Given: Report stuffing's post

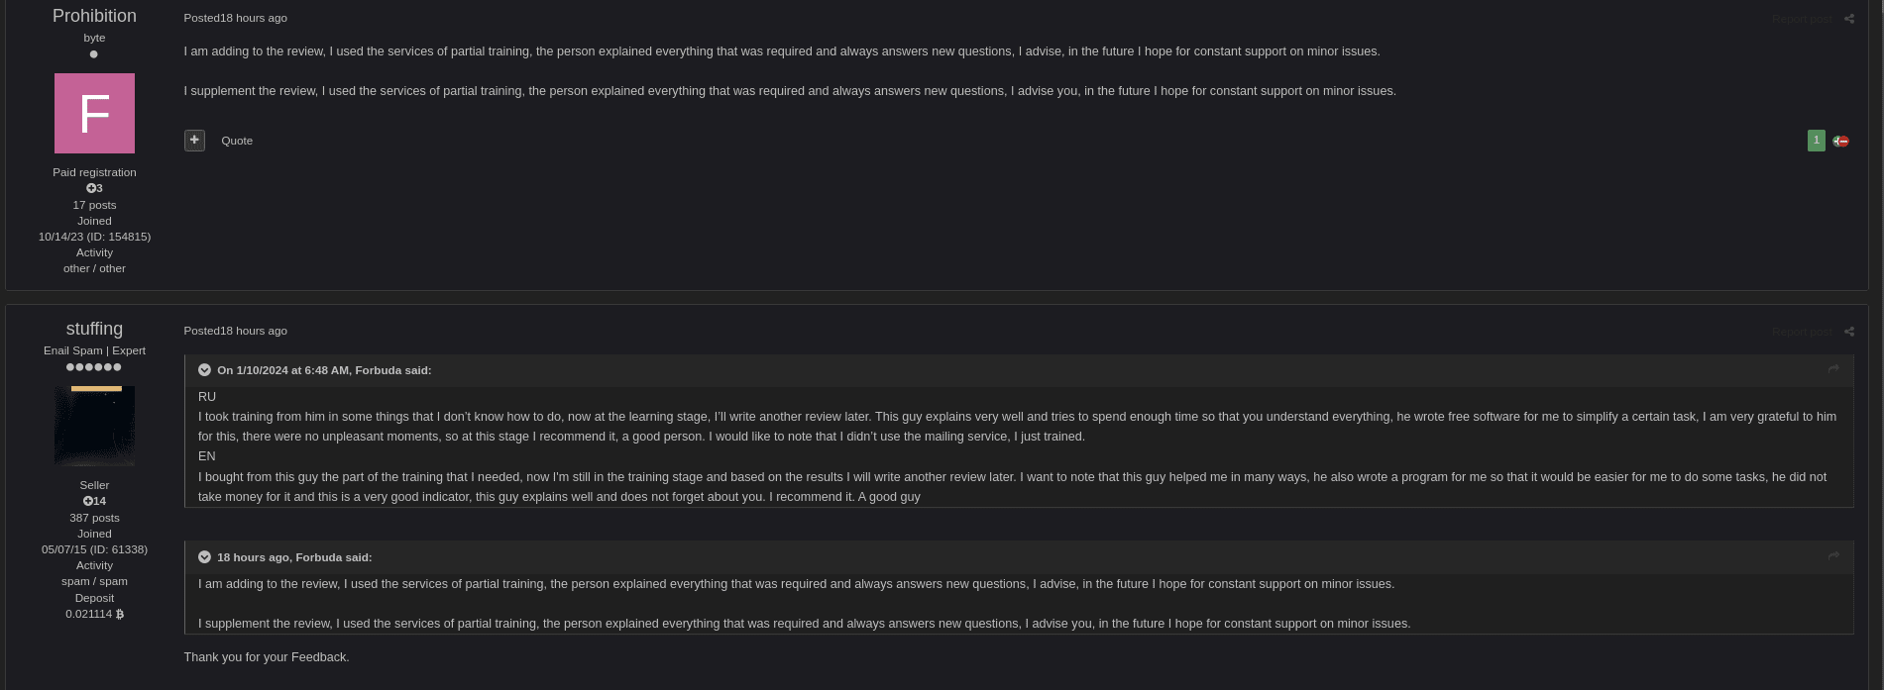Looking at the screenshot, I should 1802,332.
